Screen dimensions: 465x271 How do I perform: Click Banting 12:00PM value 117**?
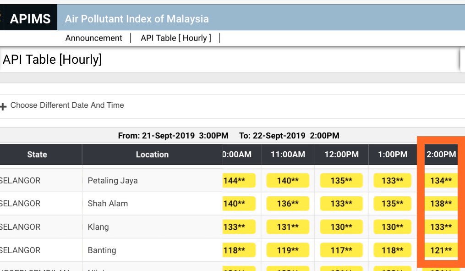[x=341, y=250]
